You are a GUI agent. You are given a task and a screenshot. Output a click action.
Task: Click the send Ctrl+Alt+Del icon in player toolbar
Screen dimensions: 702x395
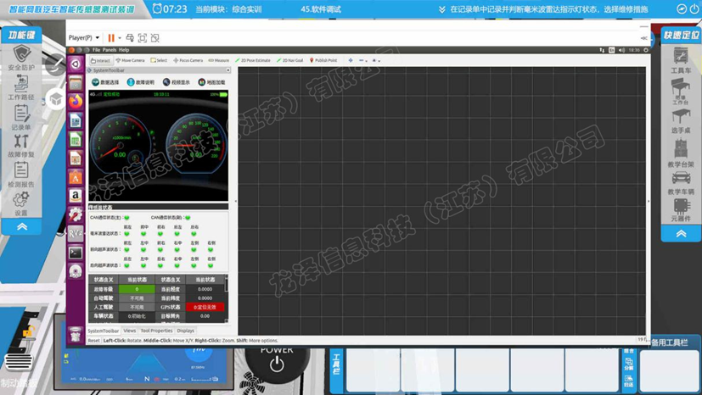pyautogui.click(x=130, y=38)
